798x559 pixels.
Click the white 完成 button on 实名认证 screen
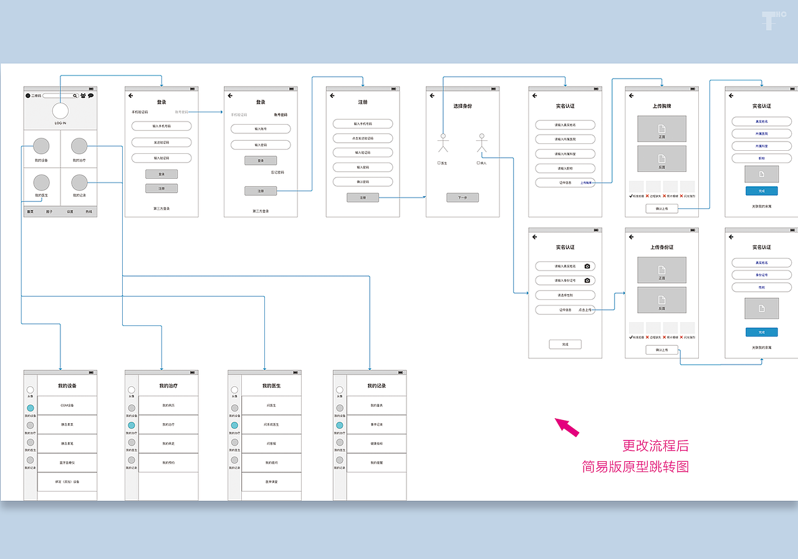[x=565, y=344]
